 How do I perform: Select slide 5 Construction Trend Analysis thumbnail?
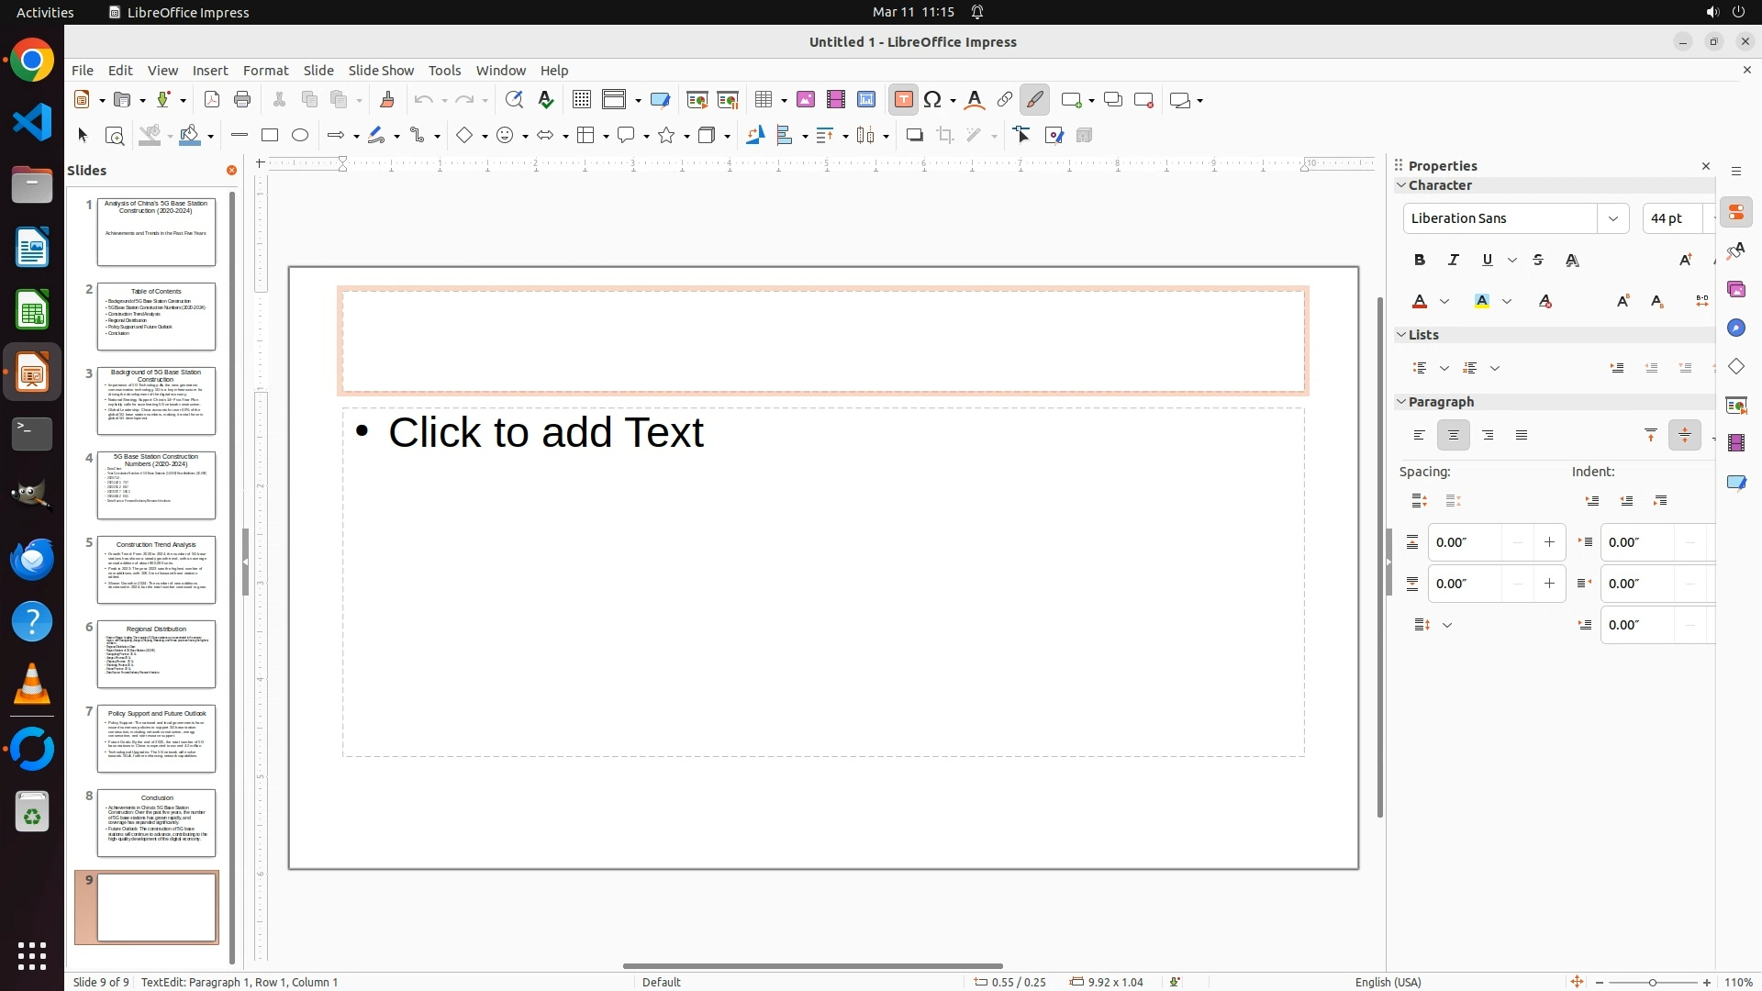tap(156, 570)
